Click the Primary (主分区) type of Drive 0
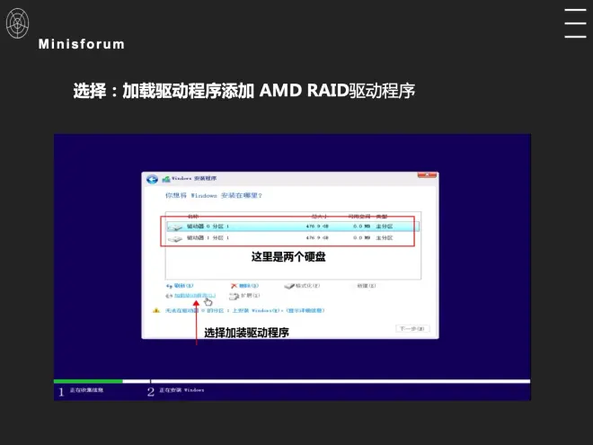This screenshot has height=445, width=593. (385, 227)
